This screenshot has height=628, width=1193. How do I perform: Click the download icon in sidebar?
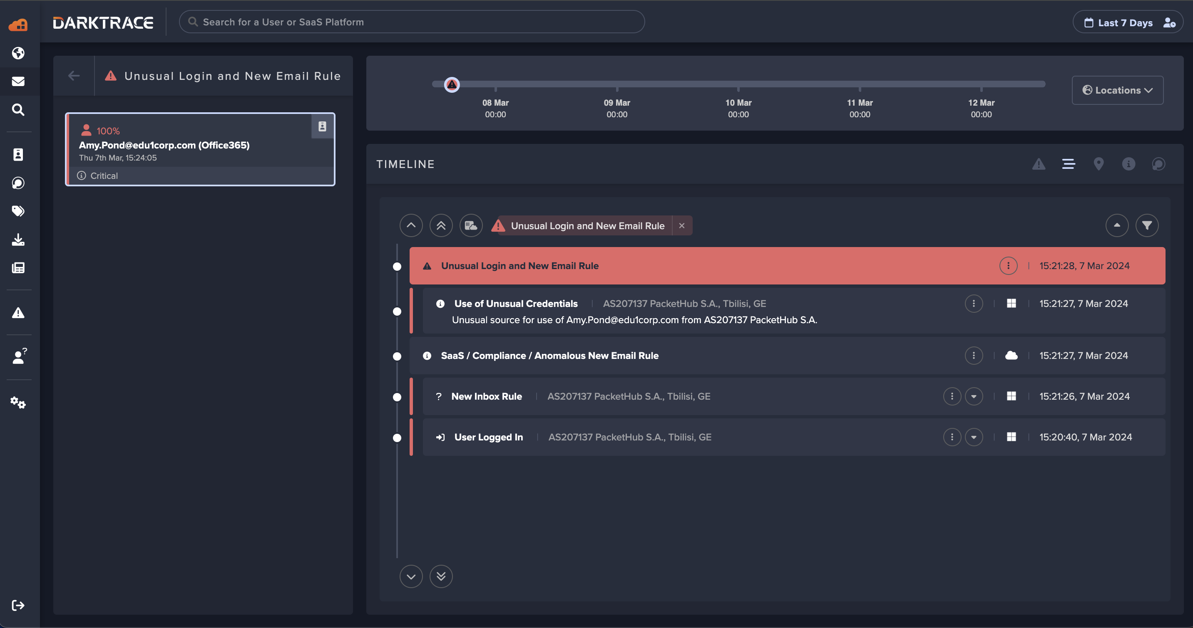(18, 239)
